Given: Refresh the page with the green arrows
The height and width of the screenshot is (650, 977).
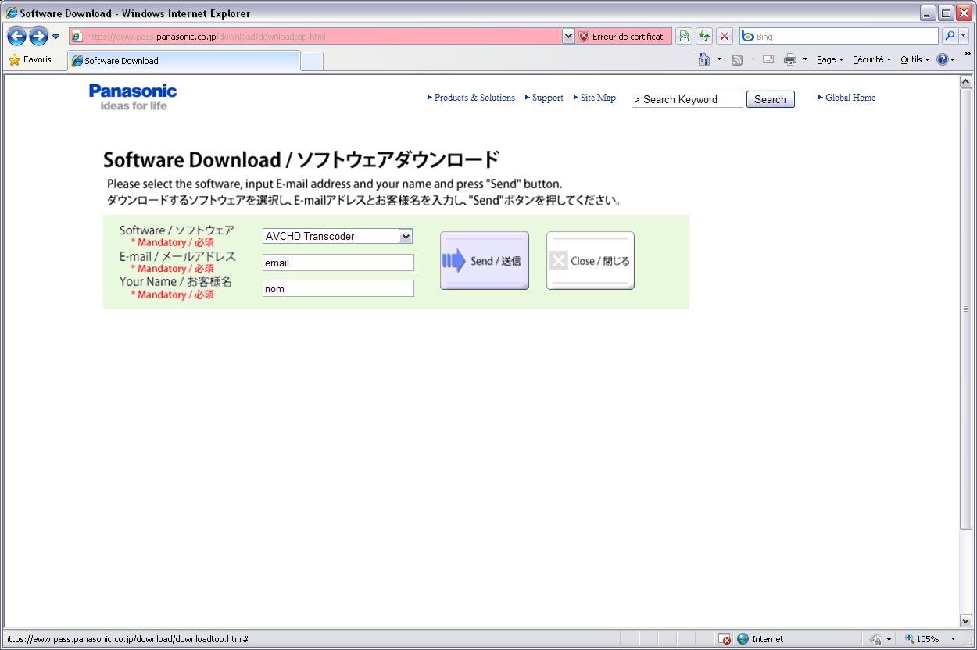Looking at the screenshot, I should click(704, 36).
